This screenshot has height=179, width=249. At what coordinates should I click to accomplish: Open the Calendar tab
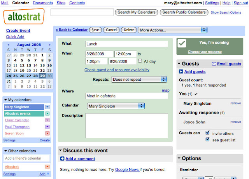[x=21, y=3]
